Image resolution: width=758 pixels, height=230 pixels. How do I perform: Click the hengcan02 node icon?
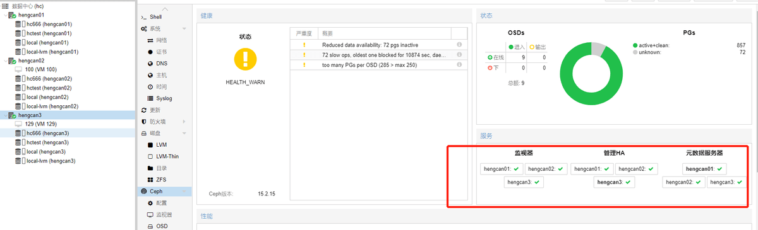[x=12, y=60]
